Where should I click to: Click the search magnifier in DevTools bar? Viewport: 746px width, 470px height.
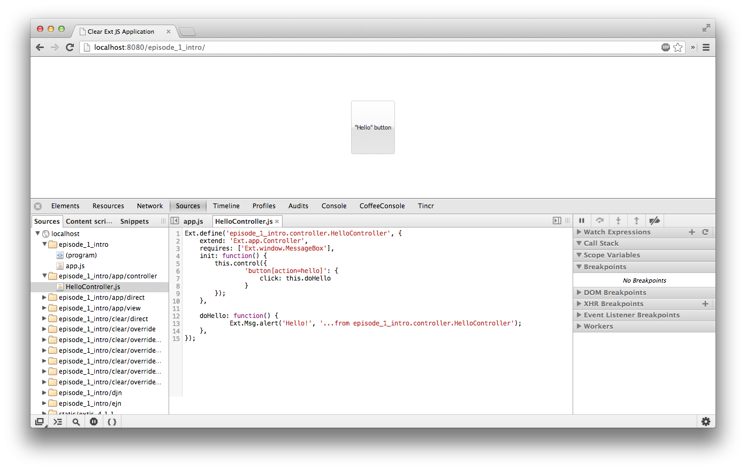(76, 422)
